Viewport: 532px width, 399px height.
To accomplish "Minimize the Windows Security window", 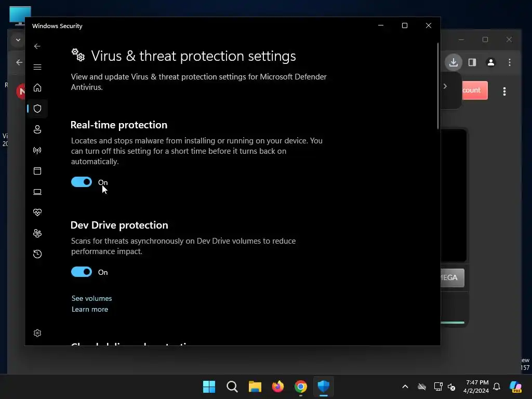I will coord(381,25).
